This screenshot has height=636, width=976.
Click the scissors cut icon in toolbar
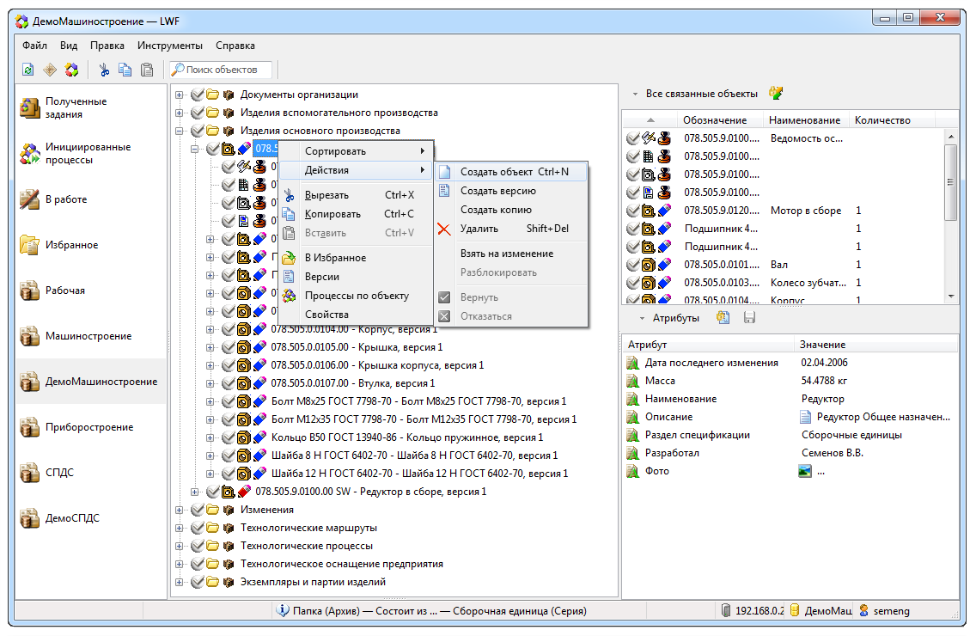pos(104,70)
